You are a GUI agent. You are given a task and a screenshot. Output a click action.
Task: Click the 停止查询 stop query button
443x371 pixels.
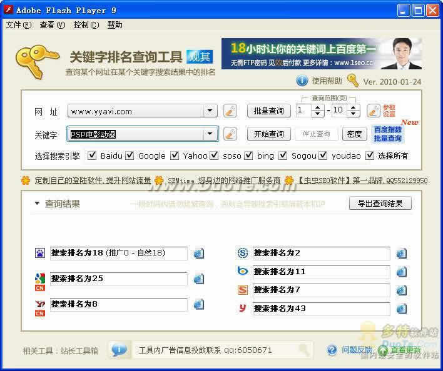click(x=316, y=134)
